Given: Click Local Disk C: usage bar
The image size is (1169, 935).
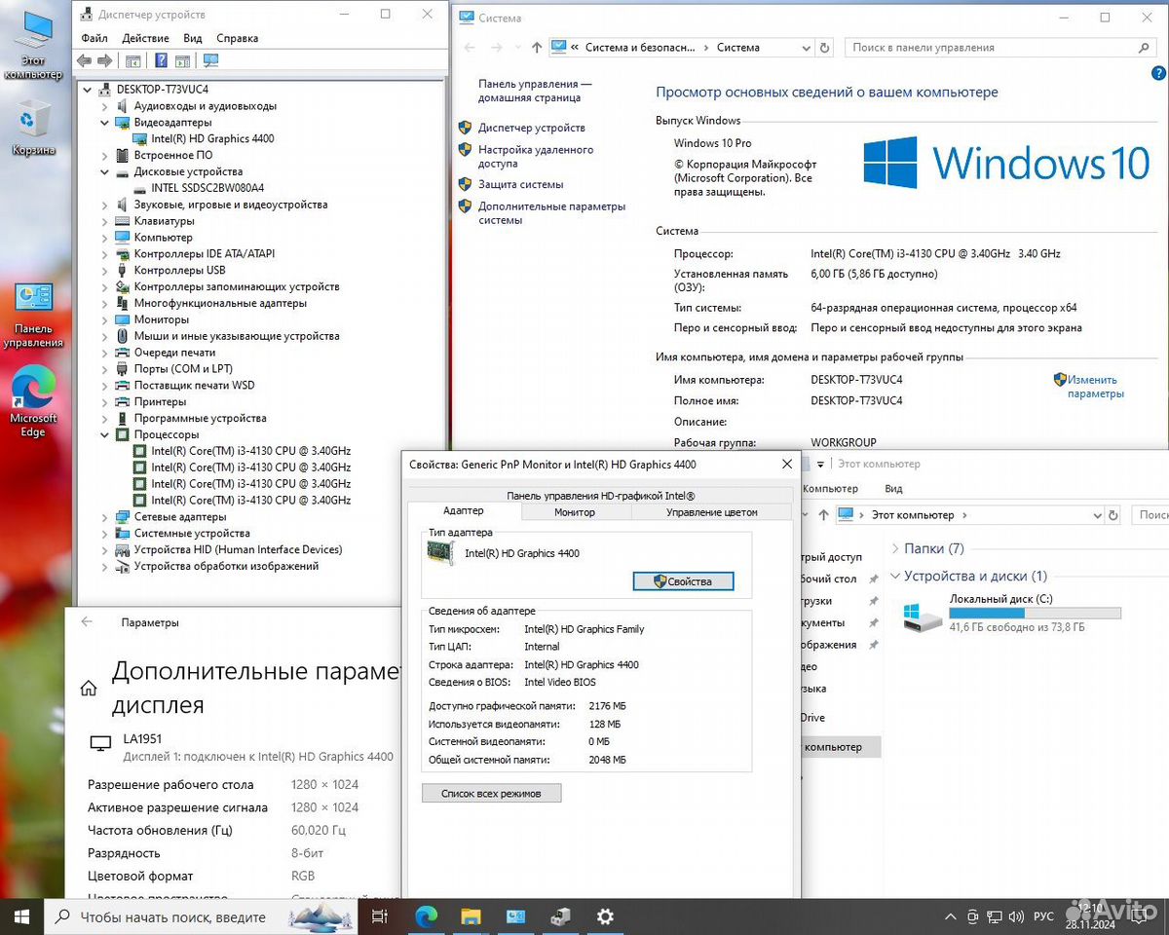Looking at the screenshot, I should (x=1035, y=614).
